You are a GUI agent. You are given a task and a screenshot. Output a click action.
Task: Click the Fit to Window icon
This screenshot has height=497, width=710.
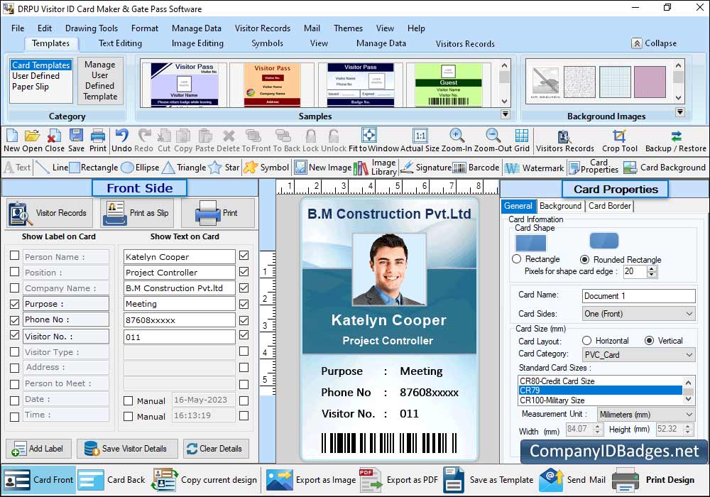369,136
